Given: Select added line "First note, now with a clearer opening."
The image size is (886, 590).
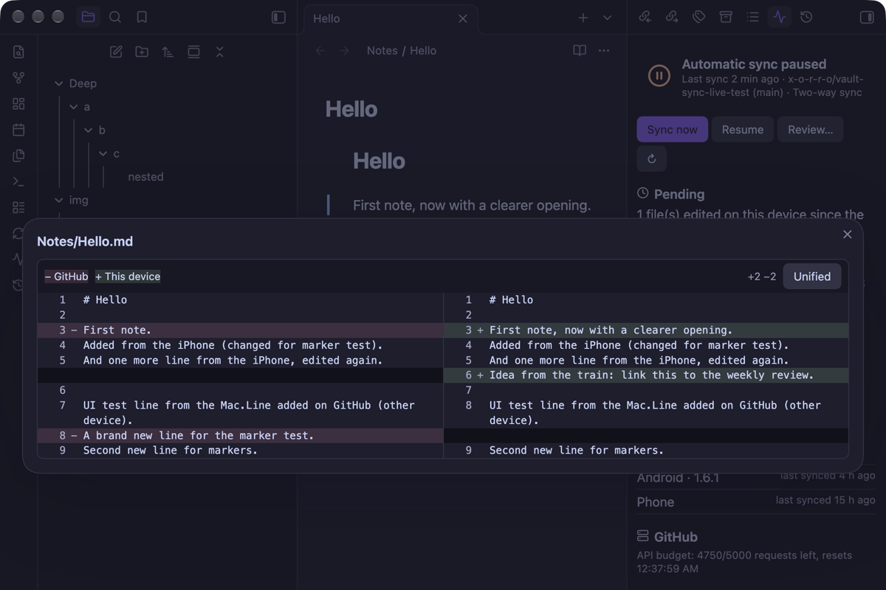Looking at the screenshot, I should pos(646,330).
